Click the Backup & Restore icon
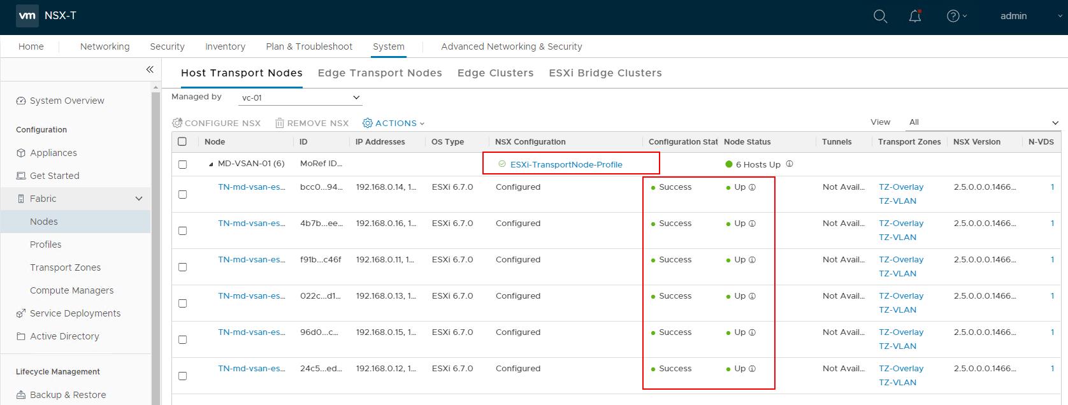The width and height of the screenshot is (1068, 405). pos(21,395)
